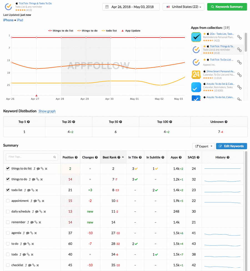Click the red App Update marker on Apr 27
The width and height of the screenshot is (250, 271).
(36, 95)
